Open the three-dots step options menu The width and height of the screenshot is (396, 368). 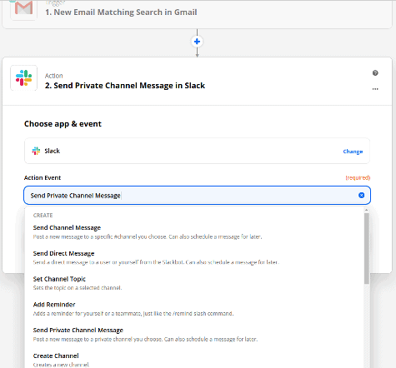pyautogui.click(x=375, y=89)
